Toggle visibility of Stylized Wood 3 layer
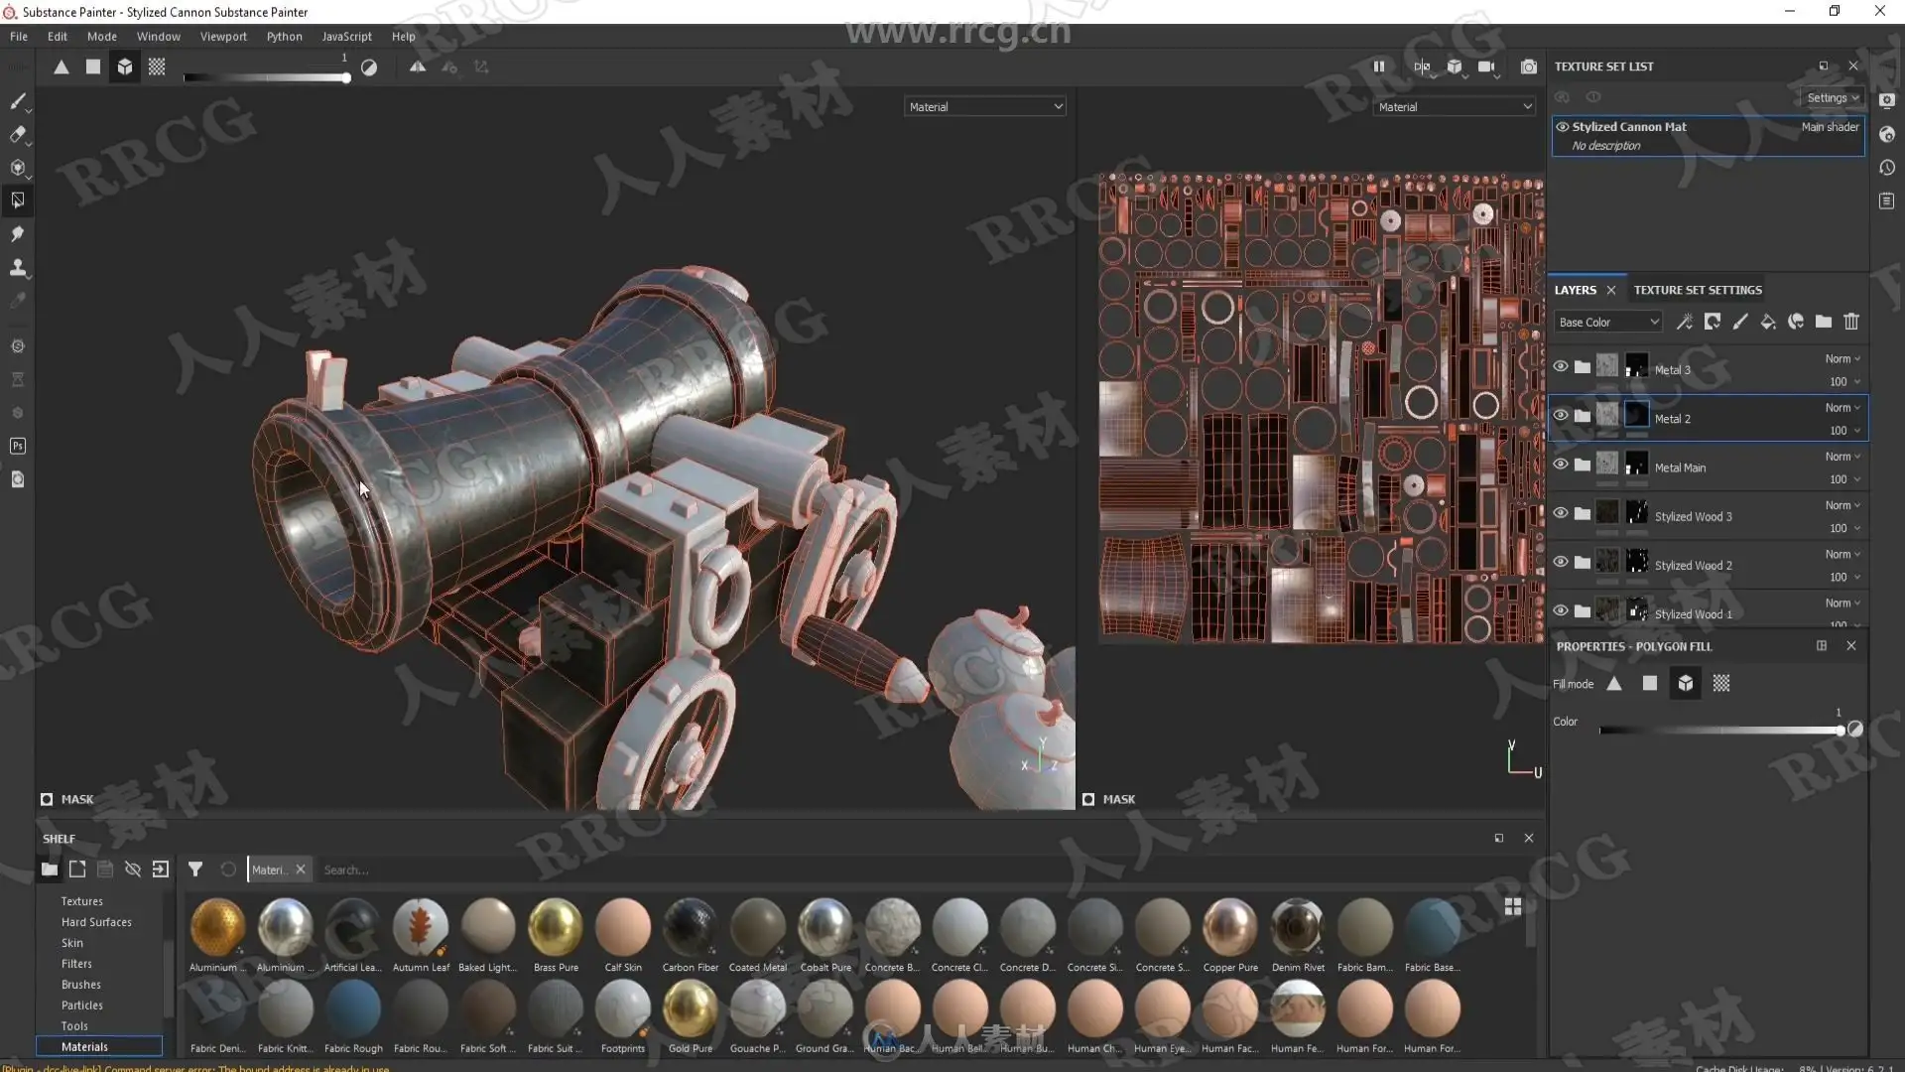The height and width of the screenshot is (1072, 1905). (1561, 513)
